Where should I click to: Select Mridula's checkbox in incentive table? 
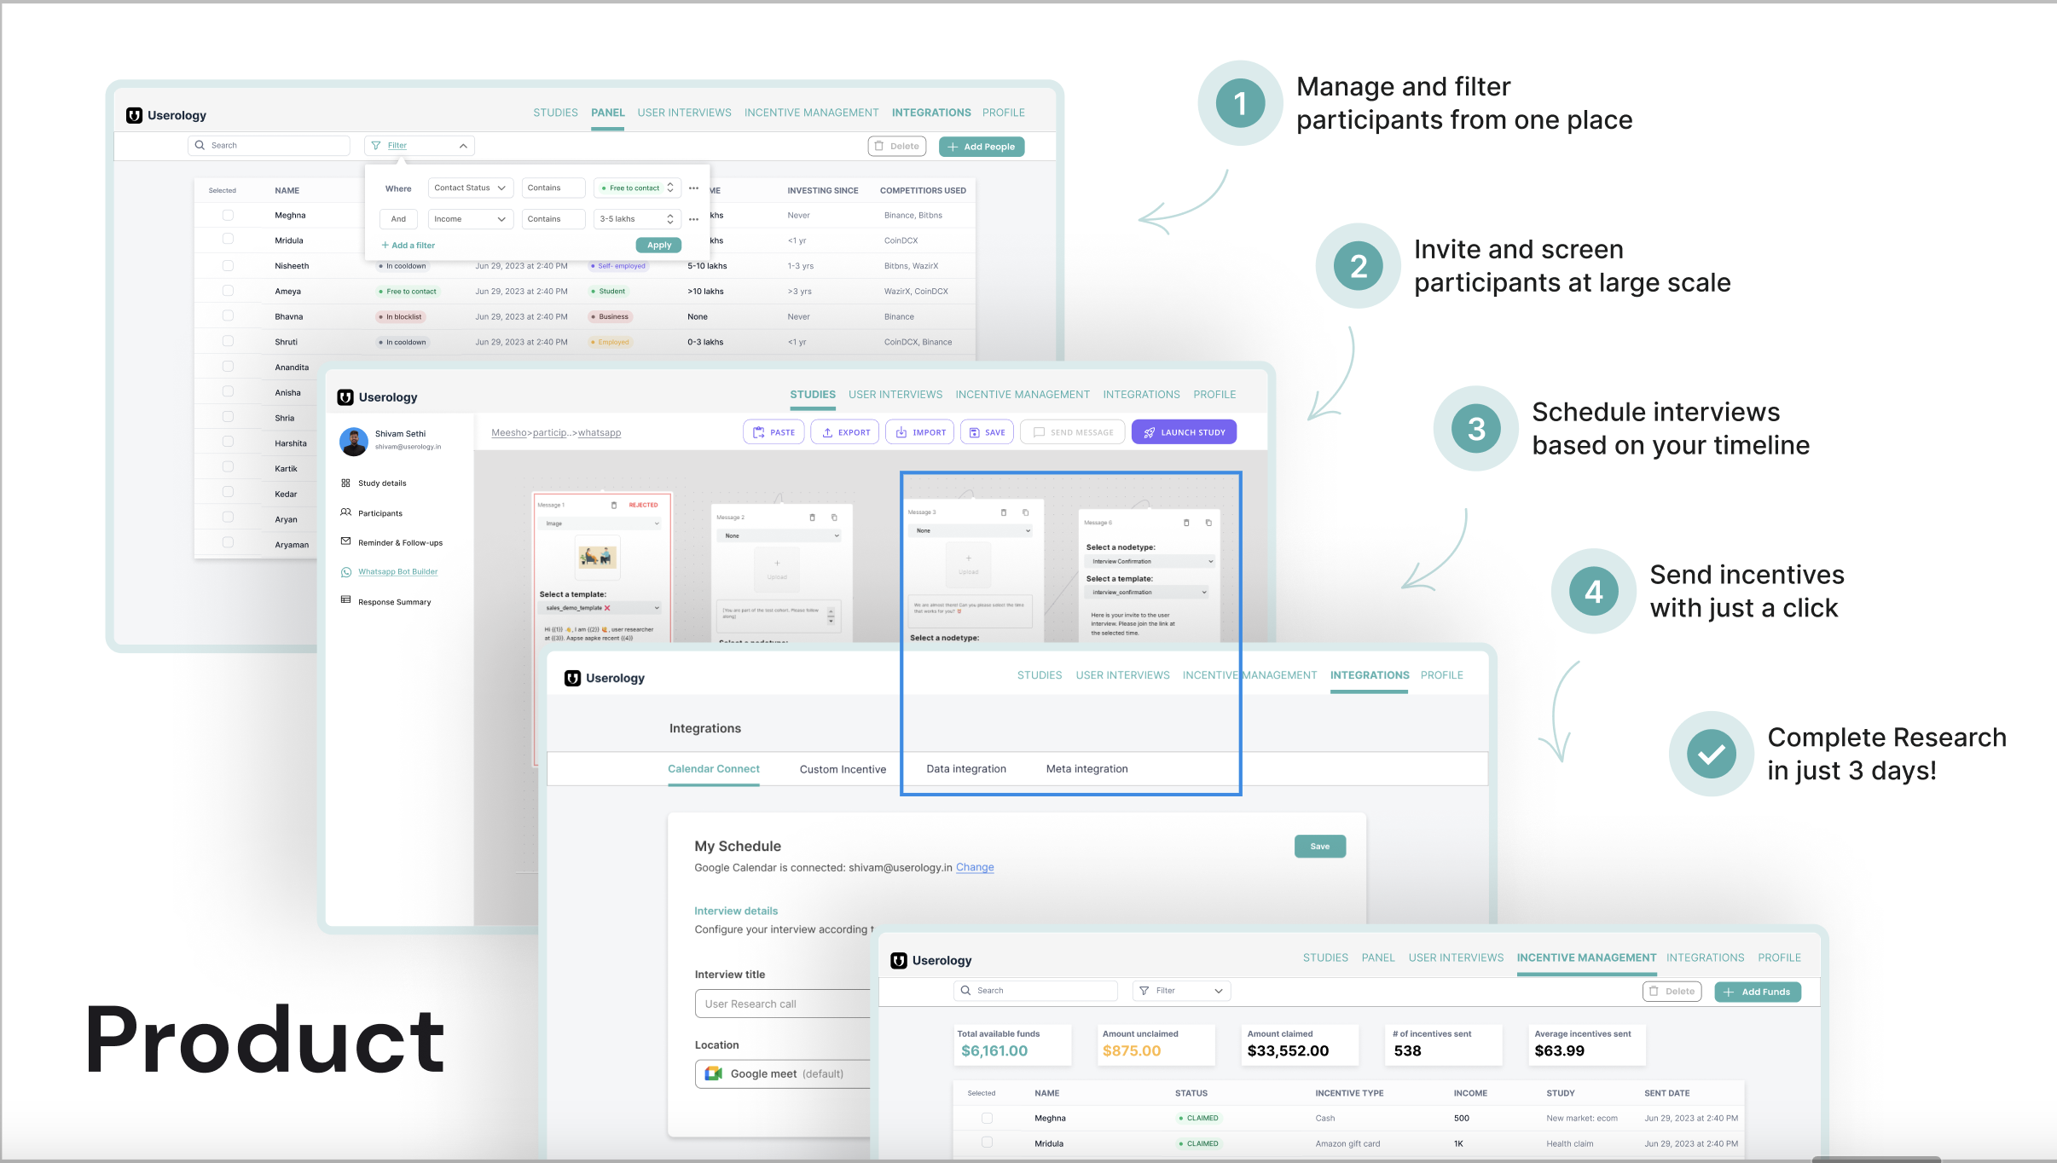987,1143
